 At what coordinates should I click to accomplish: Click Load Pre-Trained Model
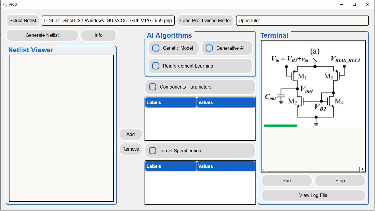[205, 20]
